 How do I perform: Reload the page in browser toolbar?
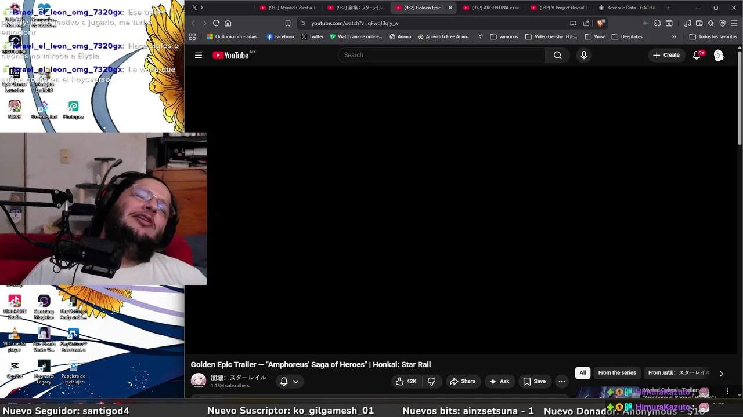(216, 23)
